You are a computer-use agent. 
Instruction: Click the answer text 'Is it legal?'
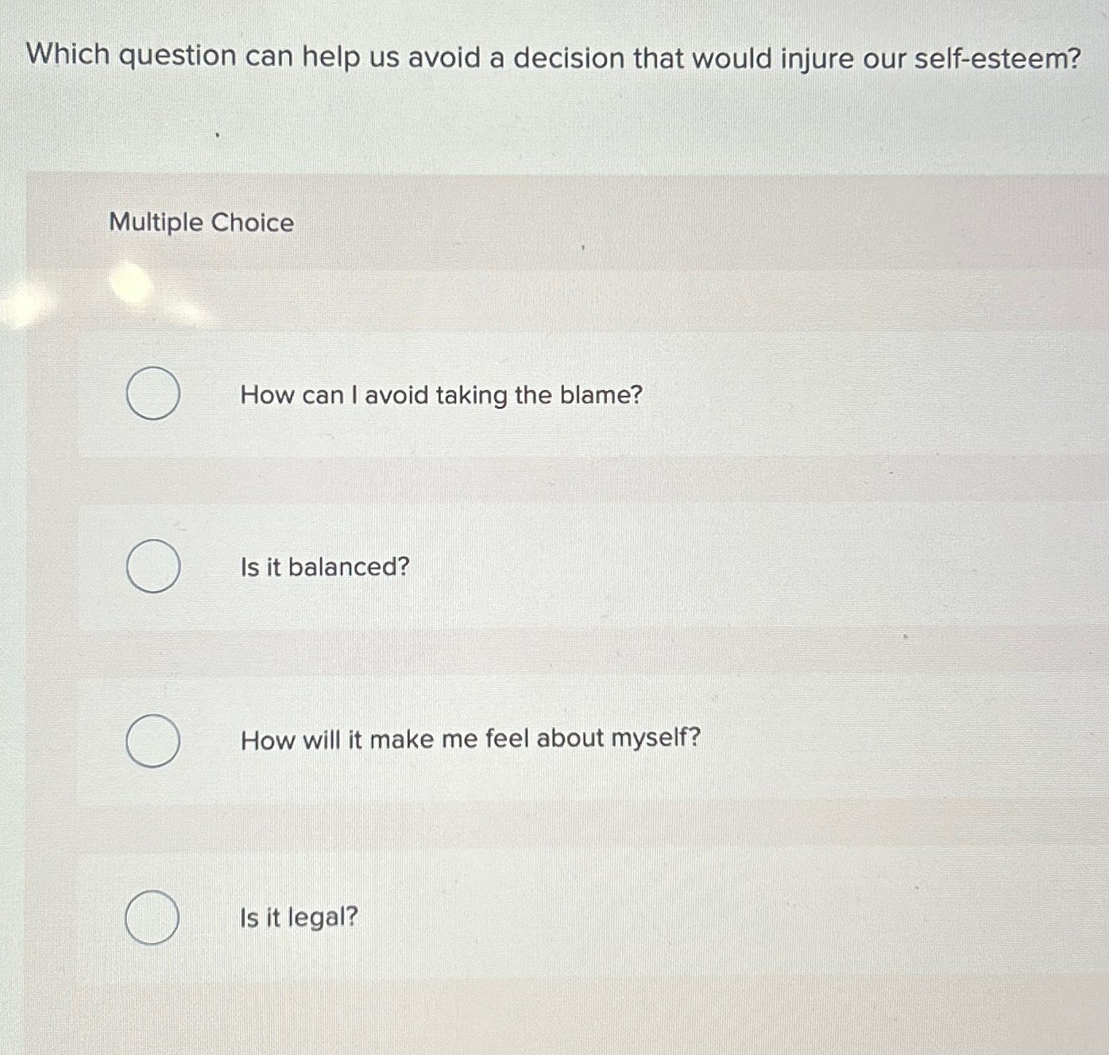(x=298, y=917)
